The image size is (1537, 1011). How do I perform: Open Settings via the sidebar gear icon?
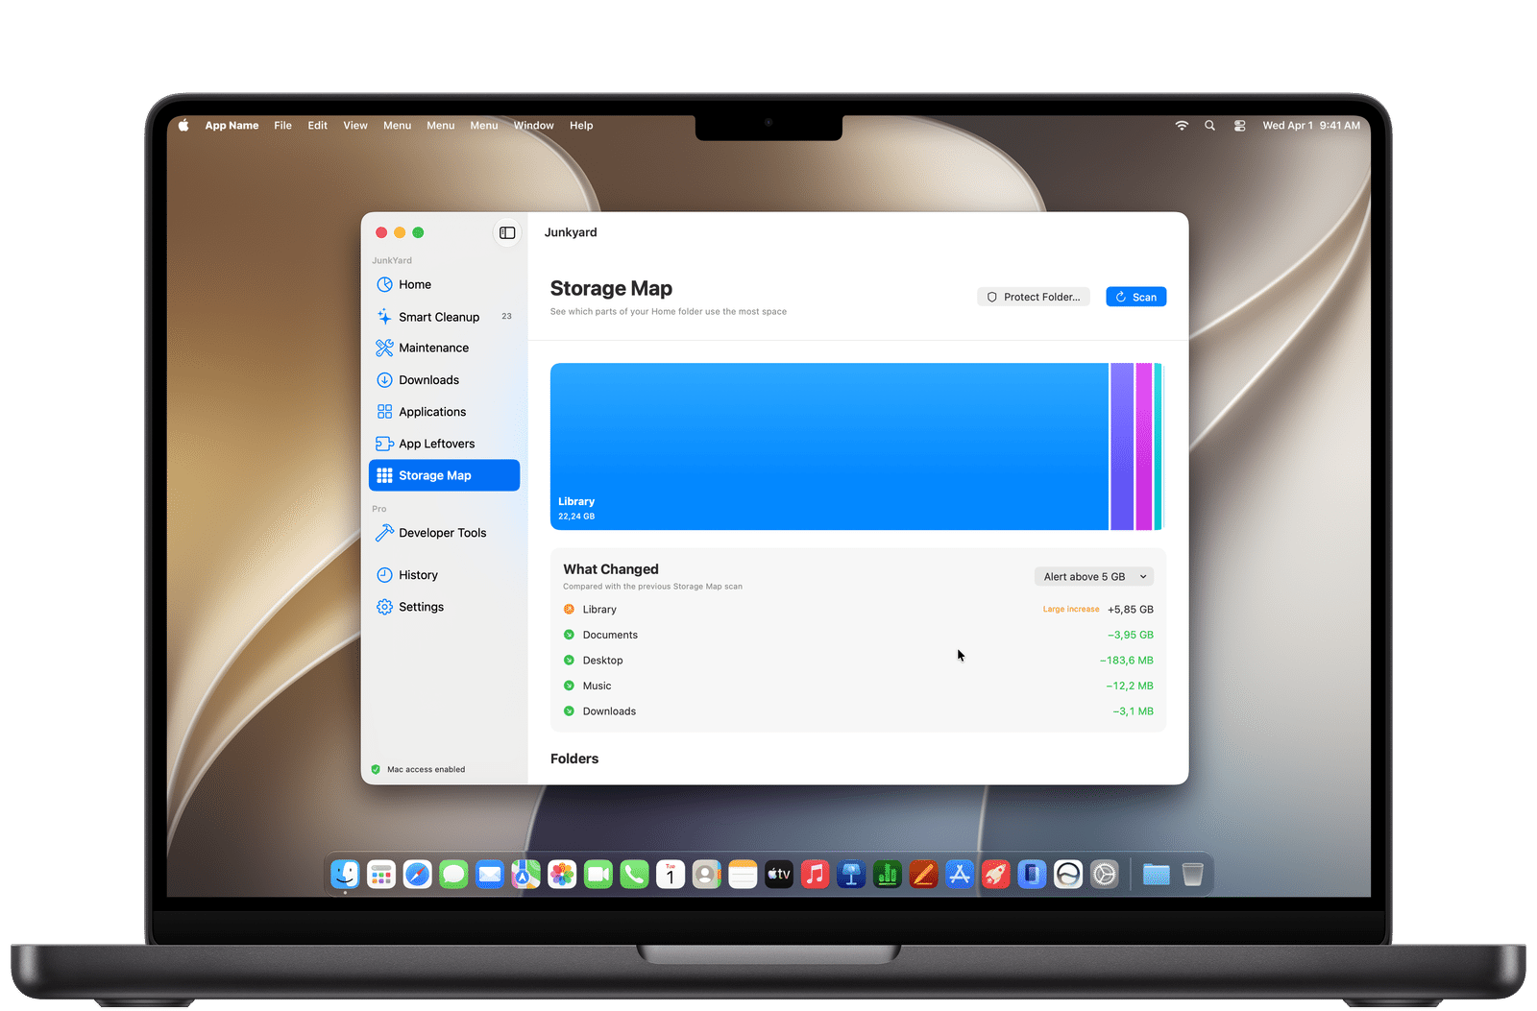[x=384, y=607]
